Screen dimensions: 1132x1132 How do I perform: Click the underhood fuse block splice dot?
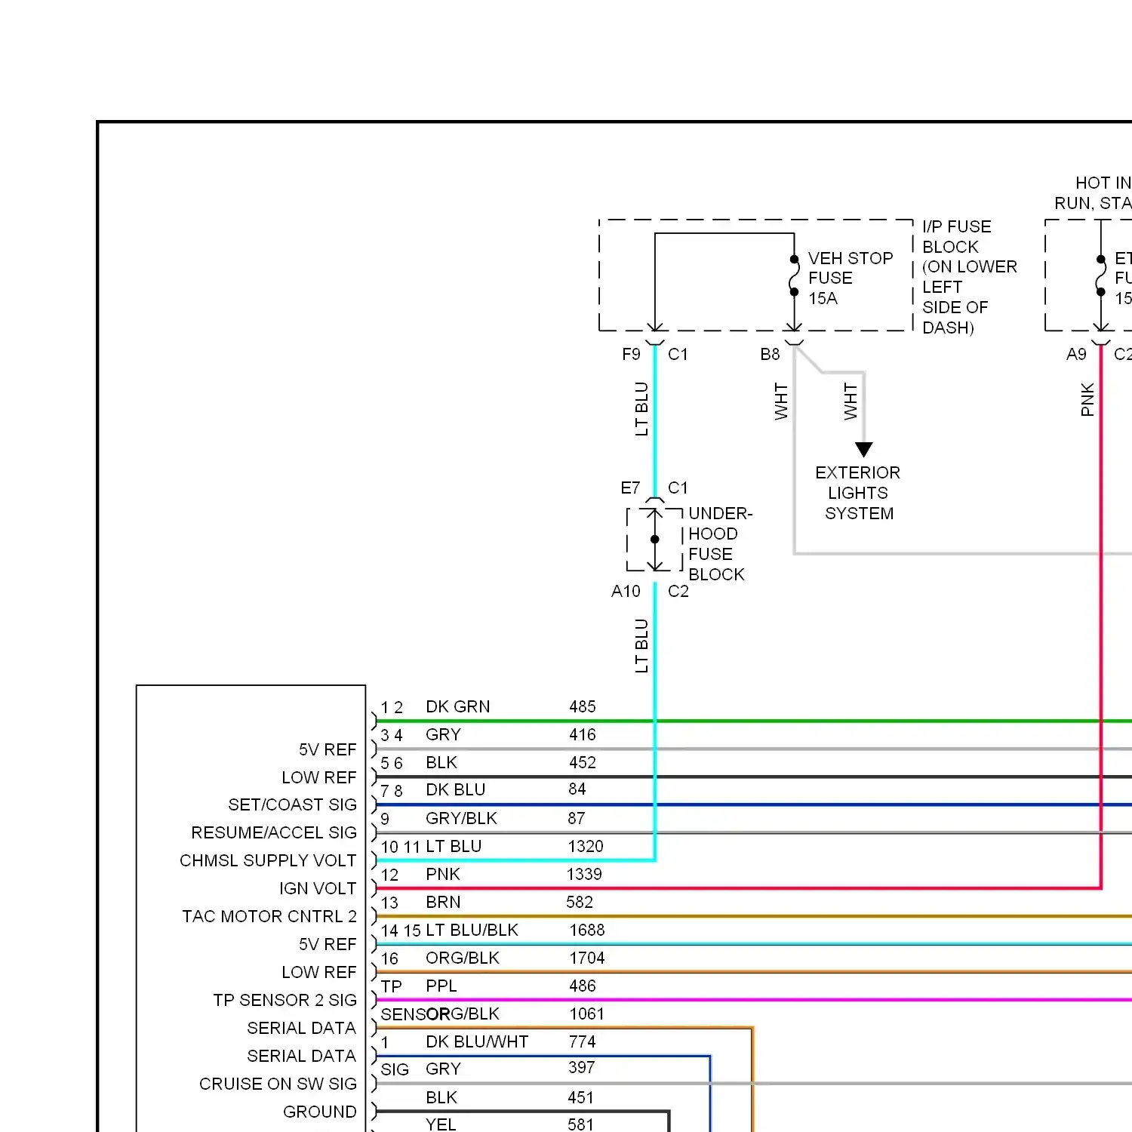[x=655, y=539]
